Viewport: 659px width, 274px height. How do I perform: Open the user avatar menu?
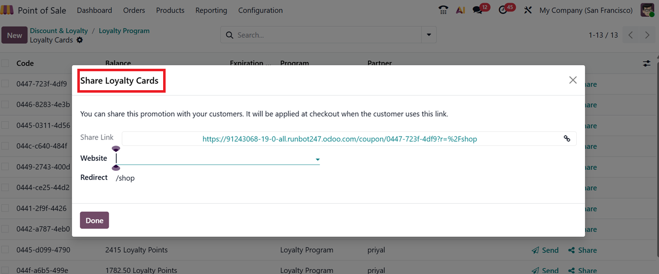[x=648, y=10]
